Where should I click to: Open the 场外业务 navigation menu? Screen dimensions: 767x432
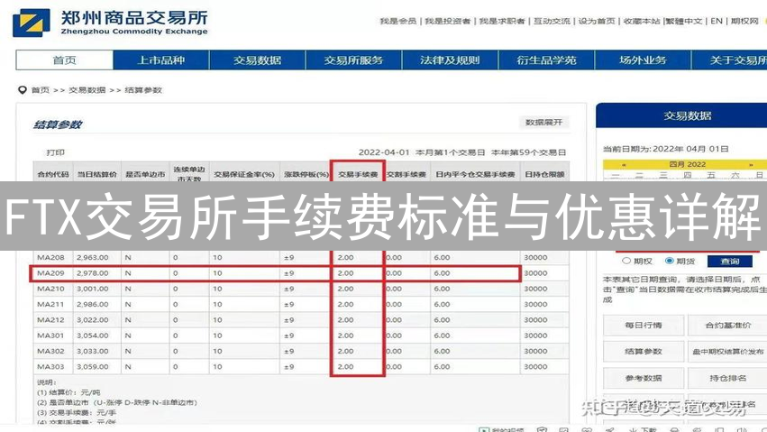click(x=643, y=60)
